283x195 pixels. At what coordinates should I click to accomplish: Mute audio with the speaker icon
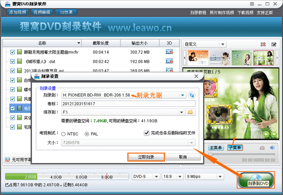tap(272, 147)
